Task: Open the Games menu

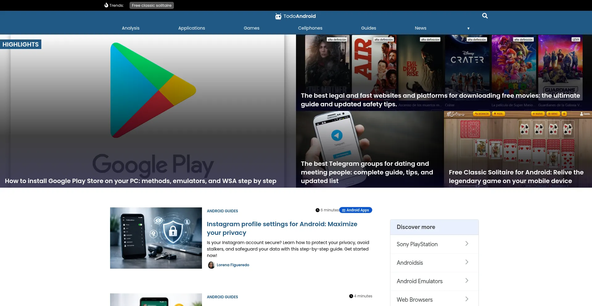Action: (x=252, y=28)
